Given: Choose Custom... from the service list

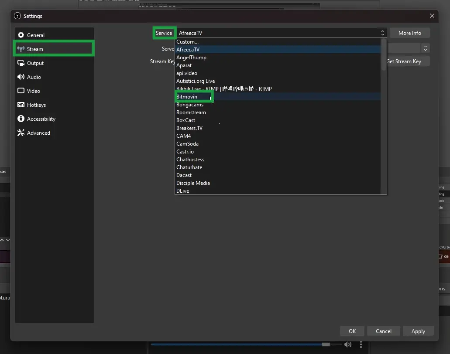Looking at the screenshot, I should (x=278, y=42).
